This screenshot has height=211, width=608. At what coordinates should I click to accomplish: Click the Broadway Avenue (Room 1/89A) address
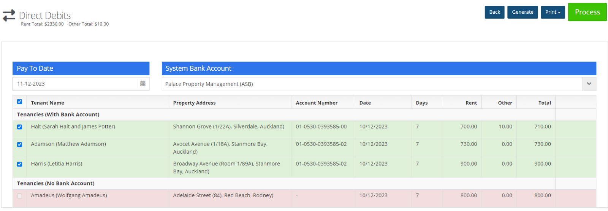click(226, 168)
